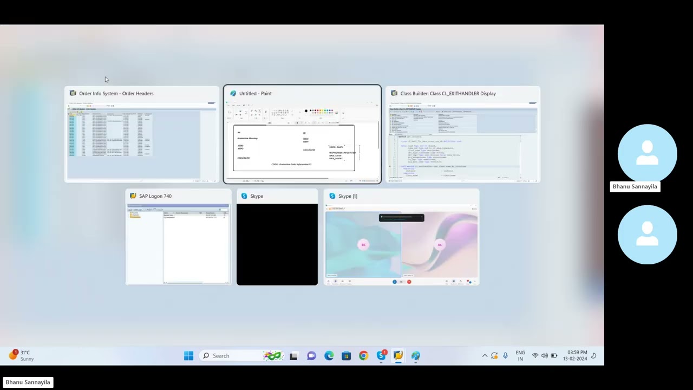Click the second participant avatar below Bhanu

point(647,235)
